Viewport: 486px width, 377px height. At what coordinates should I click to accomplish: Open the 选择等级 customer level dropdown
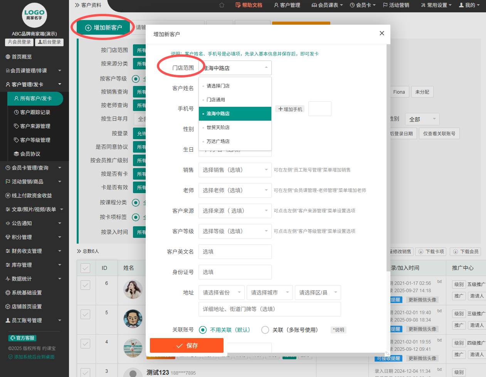point(235,231)
